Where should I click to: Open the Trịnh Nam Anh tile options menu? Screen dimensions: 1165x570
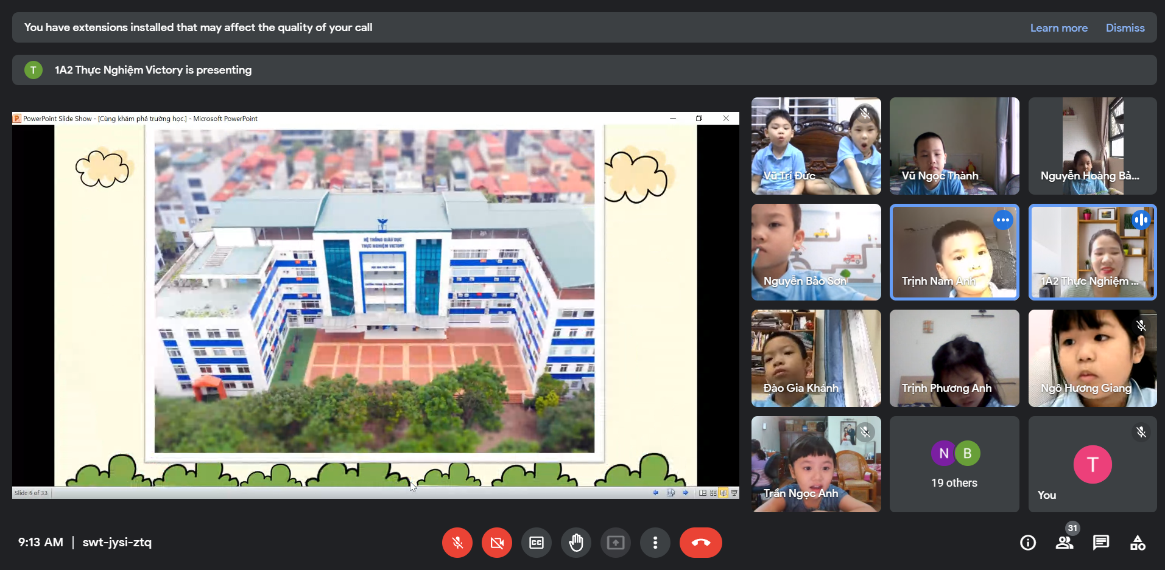(1003, 220)
